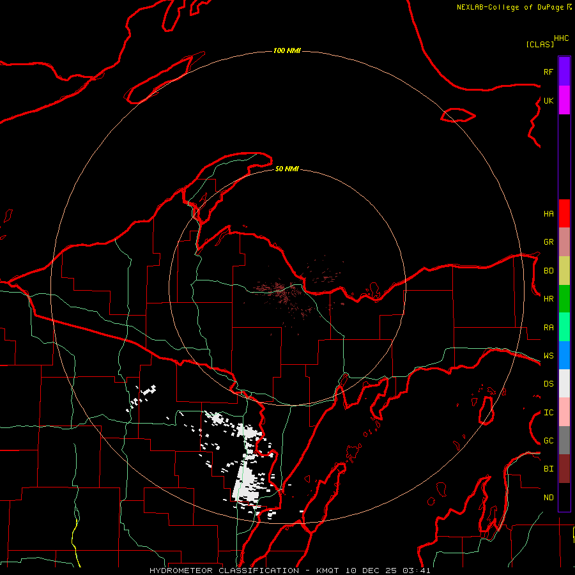Click the large white dry snow echo cluster
This screenshot has width=575, height=575.
247,482
